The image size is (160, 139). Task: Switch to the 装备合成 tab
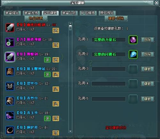coord(69,13)
